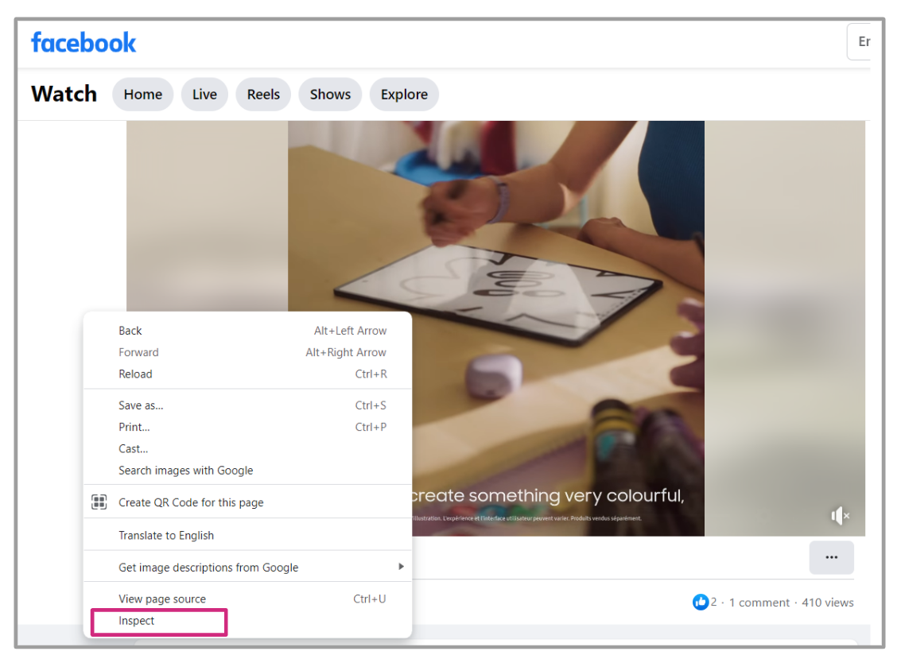Choose View page source
This screenshot has height=655, width=901.
point(162,599)
